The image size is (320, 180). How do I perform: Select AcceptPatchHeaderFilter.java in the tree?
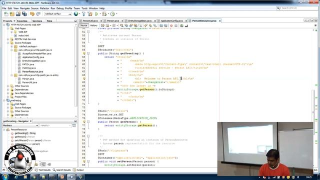(x=36, y=53)
